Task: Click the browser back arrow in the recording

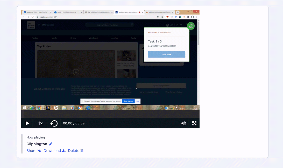Action: click(x=24, y=17)
